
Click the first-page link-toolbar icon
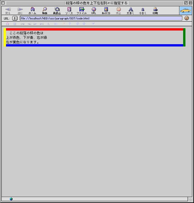click(x=23, y=24)
